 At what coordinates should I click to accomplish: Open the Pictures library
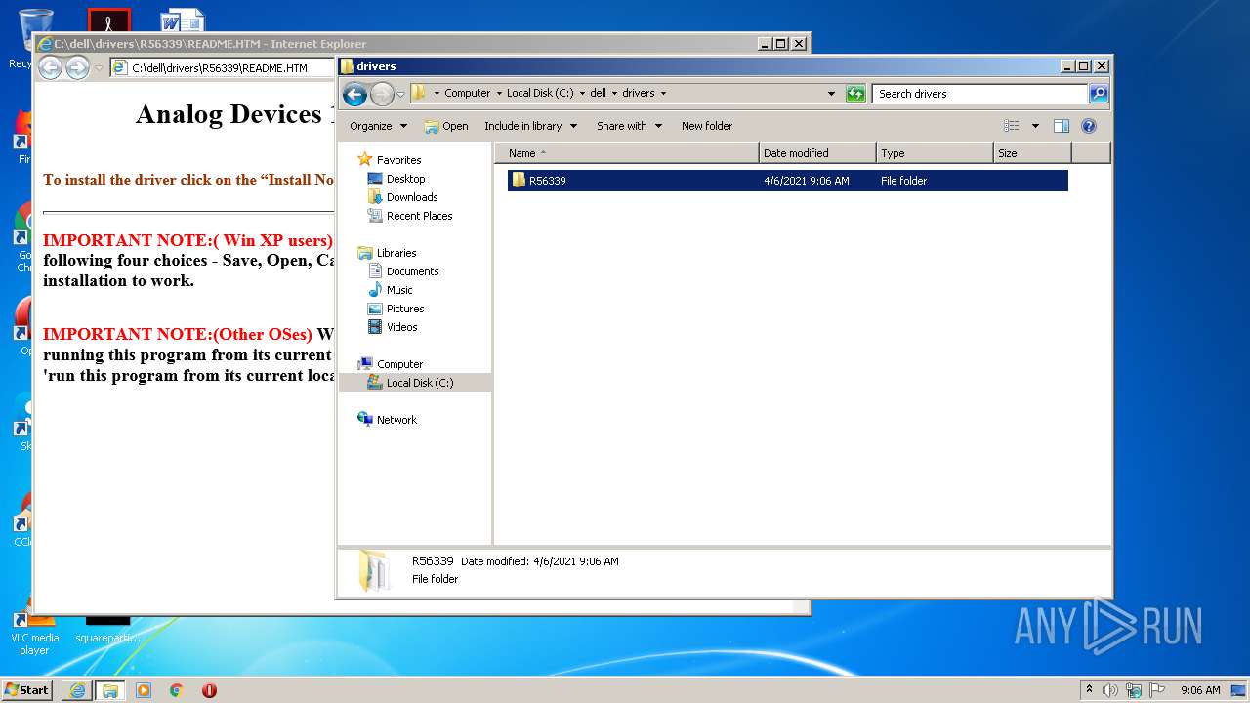[404, 309]
